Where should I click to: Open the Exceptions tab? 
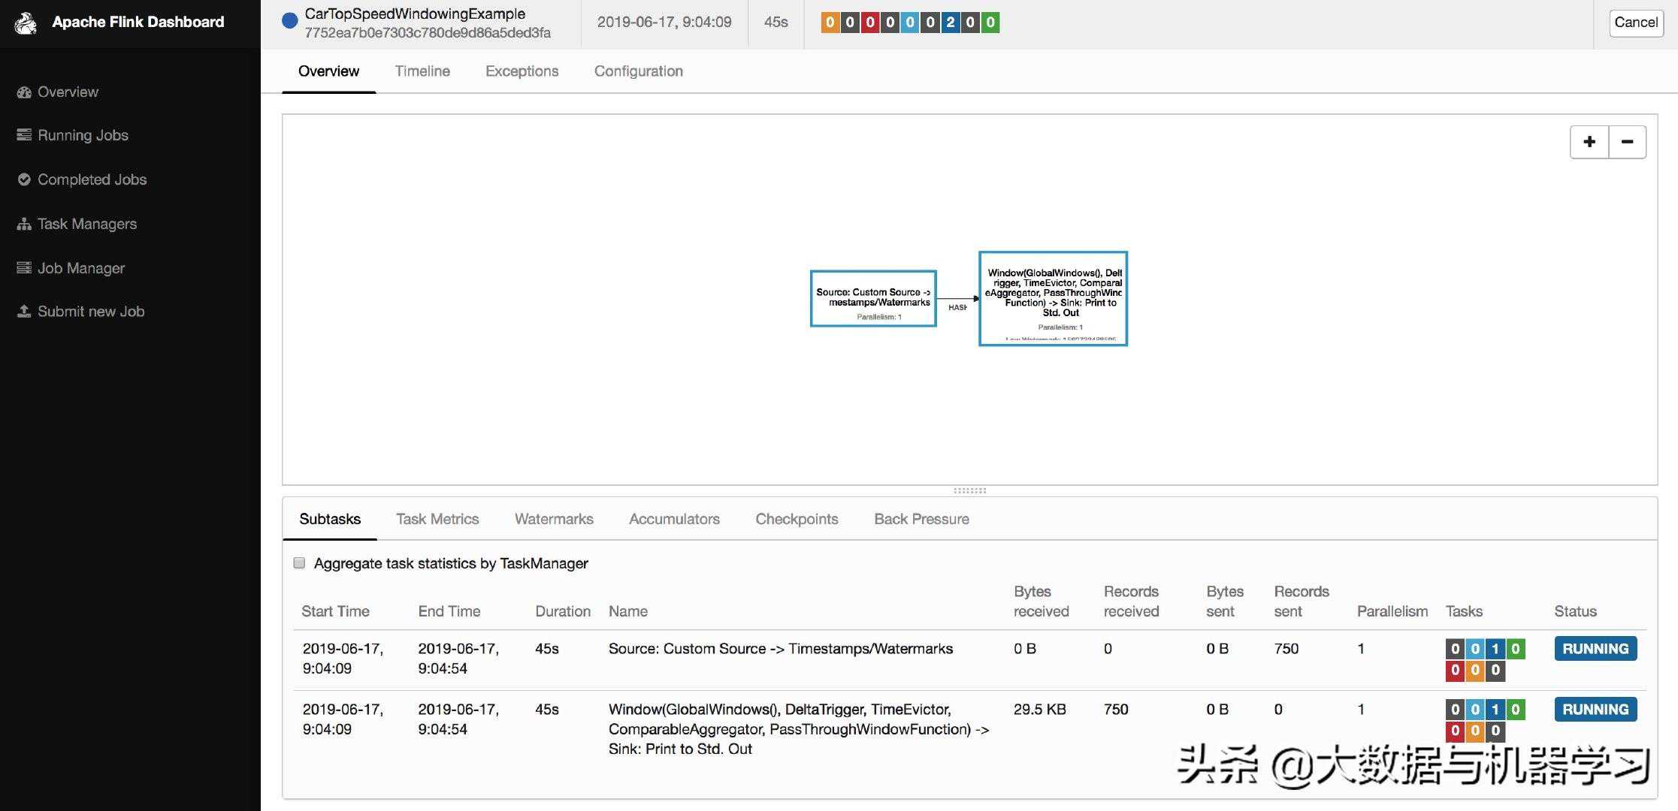(x=522, y=71)
